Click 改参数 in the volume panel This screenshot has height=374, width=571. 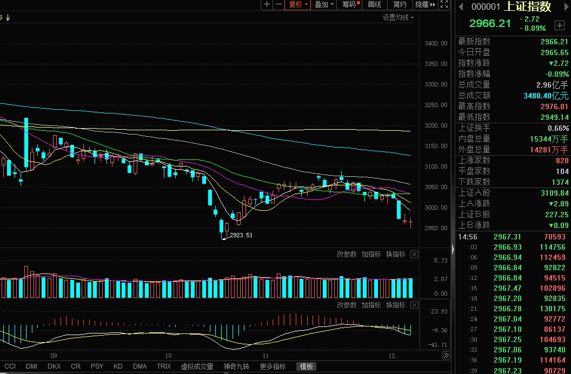pyautogui.click(x=347, y=255)
